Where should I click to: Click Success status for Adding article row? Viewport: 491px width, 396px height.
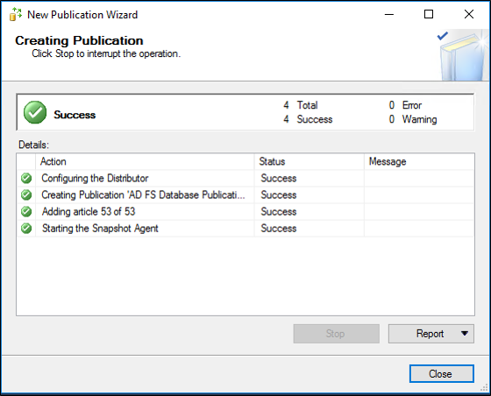tap(279, 212)
